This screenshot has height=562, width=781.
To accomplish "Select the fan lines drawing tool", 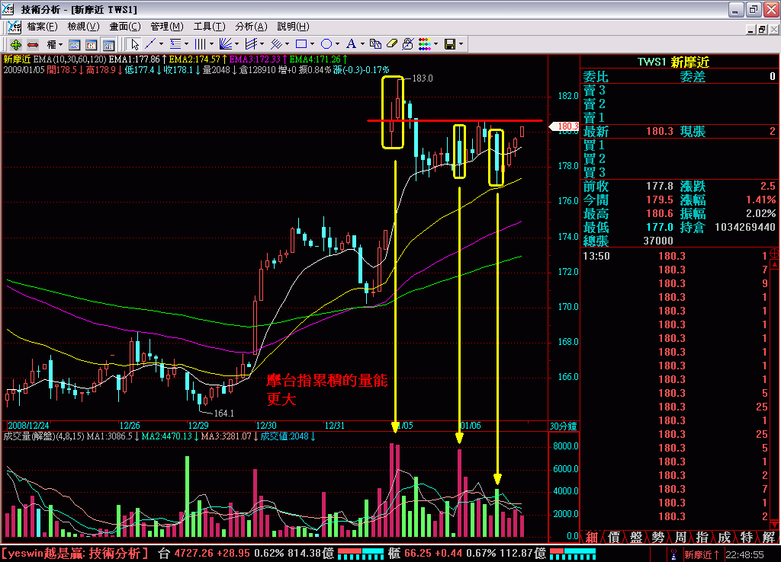I will [x=226, y=44].
